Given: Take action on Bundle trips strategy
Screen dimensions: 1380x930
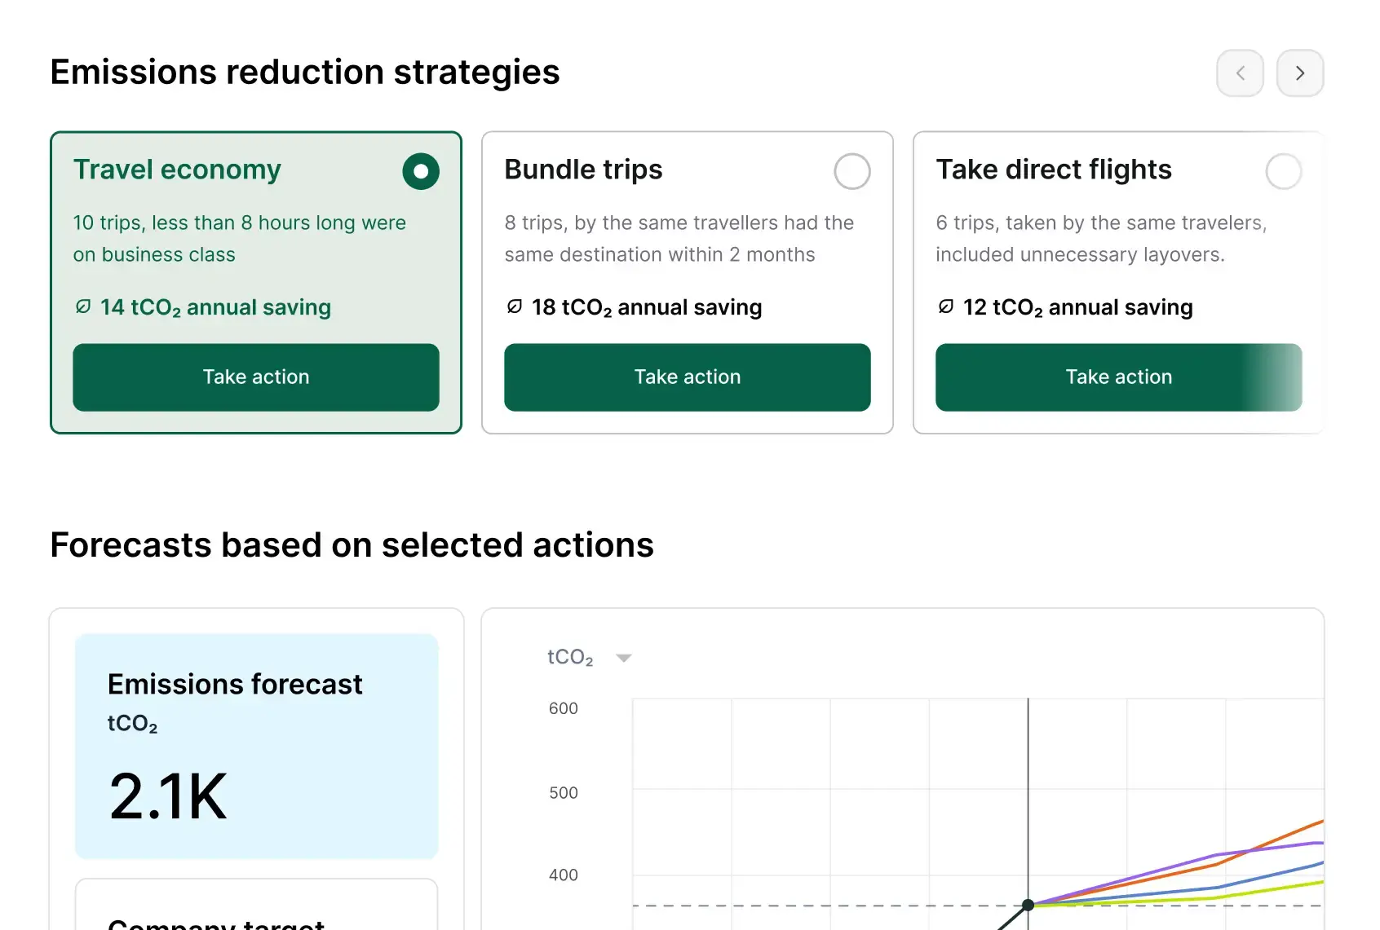Looking at the screenshot, I should (688, 377).
